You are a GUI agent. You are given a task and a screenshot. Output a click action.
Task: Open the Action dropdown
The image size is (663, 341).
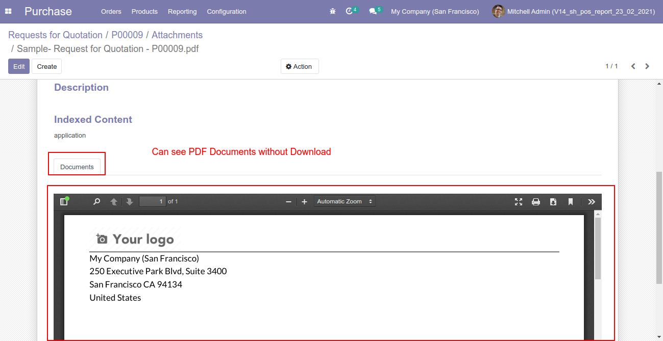pos(300,66)
